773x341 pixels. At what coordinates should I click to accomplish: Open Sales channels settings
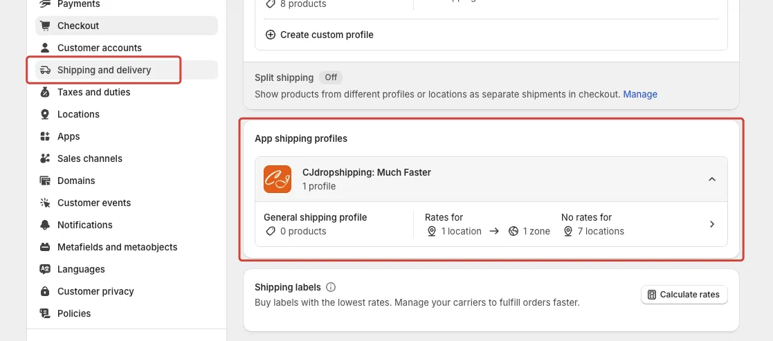click(x=89, y=158)
